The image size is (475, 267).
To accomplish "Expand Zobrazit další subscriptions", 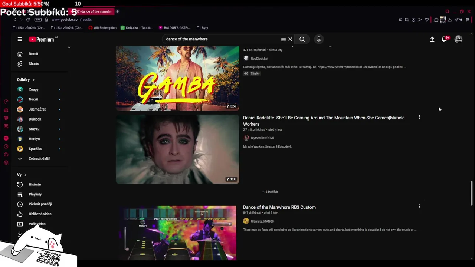I will point(39,159).
